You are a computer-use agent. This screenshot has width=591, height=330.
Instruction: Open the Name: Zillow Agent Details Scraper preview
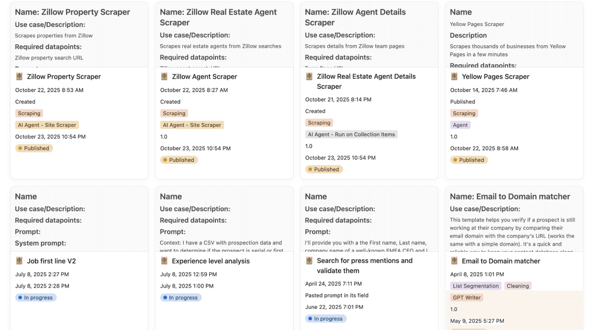369,34
